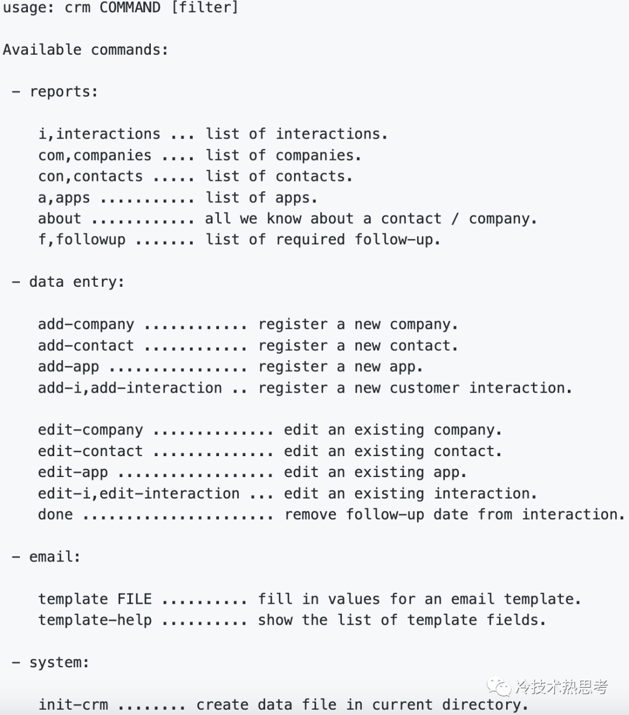This screenshot has height=715, width=629.
Task: Click the 'template-help' command name
Action: (x=94, y=620)
